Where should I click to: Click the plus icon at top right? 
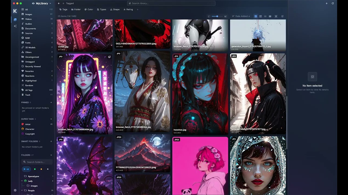(327, 3)
